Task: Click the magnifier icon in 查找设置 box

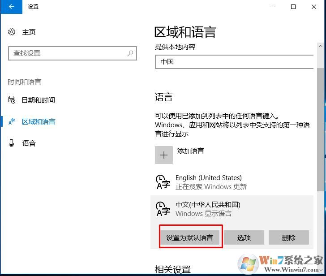Action: [130, 53]
